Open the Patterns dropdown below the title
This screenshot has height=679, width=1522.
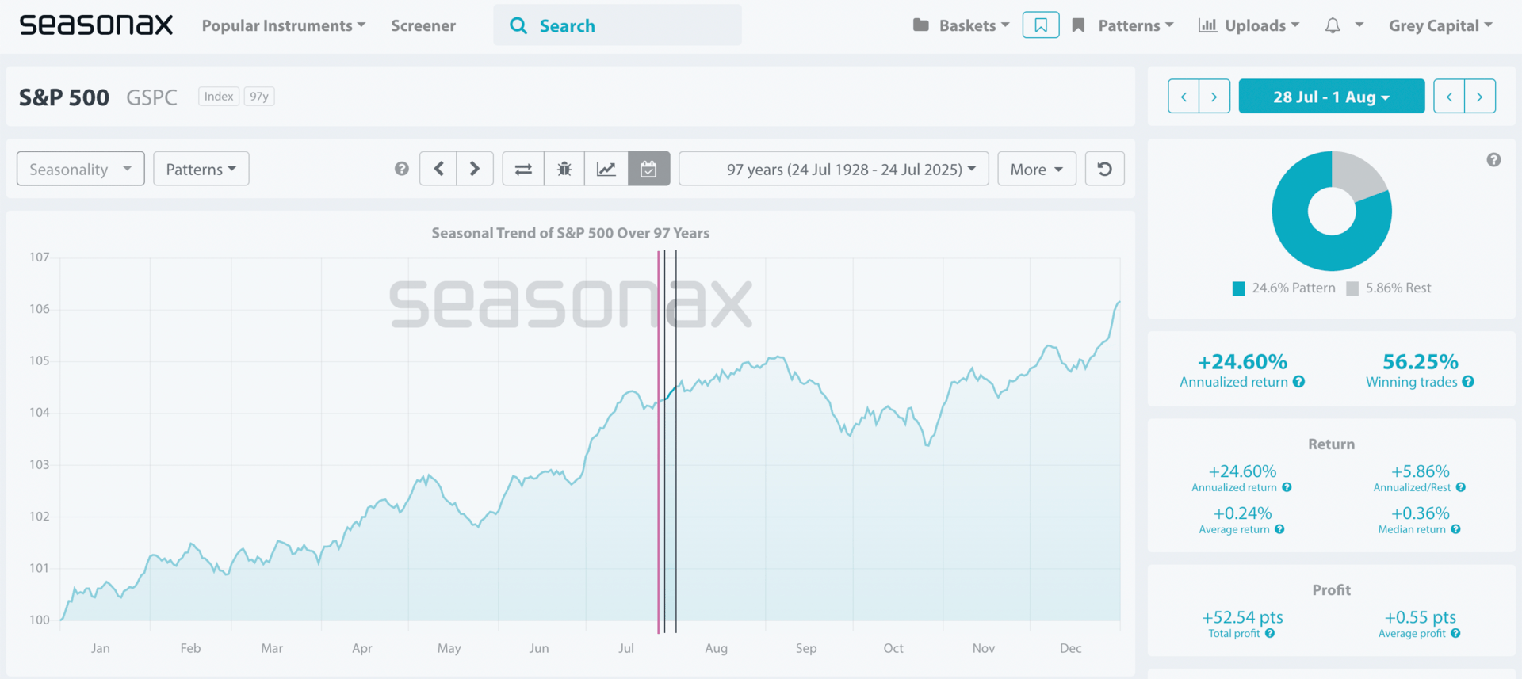pyautogui.click(x=201, y=169)
